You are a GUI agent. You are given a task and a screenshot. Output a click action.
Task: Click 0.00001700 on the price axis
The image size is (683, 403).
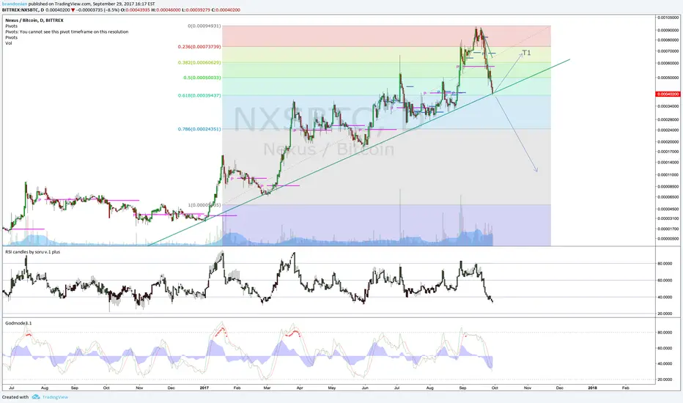[x=668, y=229]
